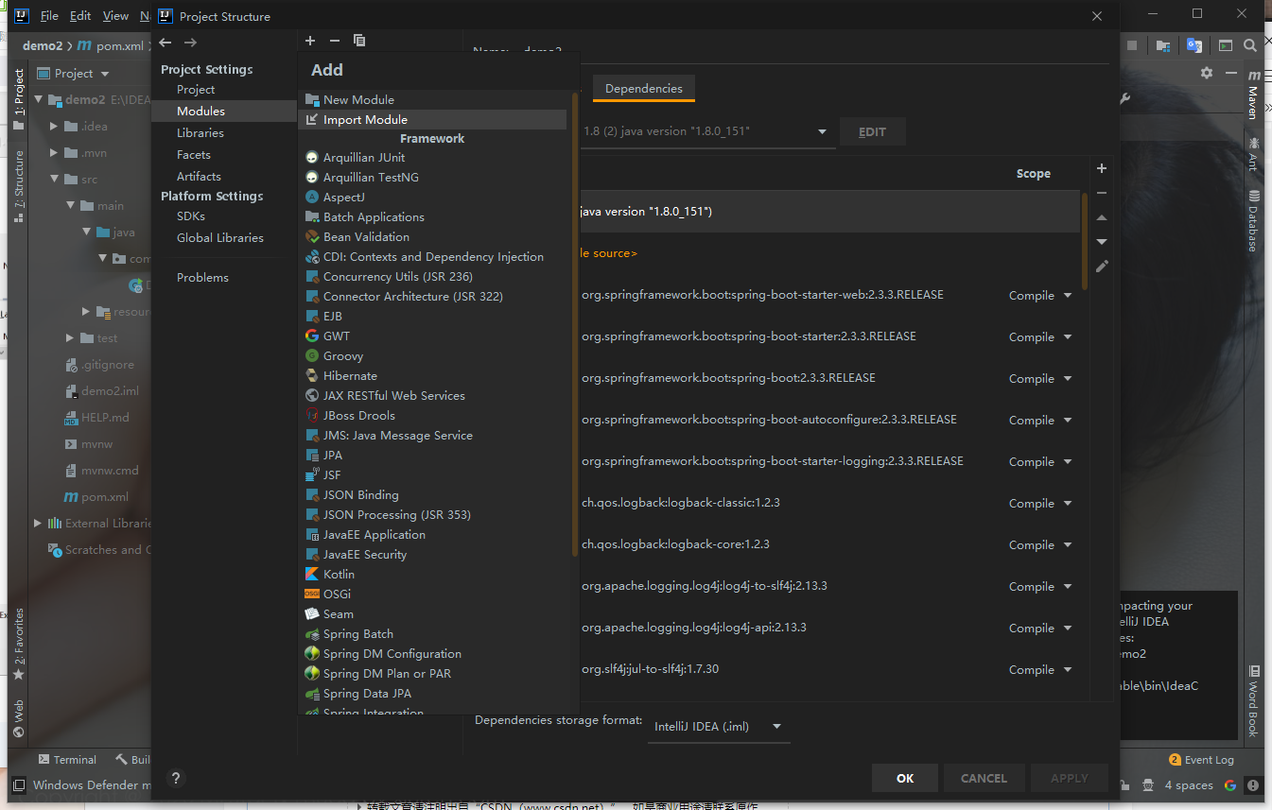Click the gear settings icon in the IDE
The width and height of the screenshot is (1272, 810).
click(x=1206, y=73)
